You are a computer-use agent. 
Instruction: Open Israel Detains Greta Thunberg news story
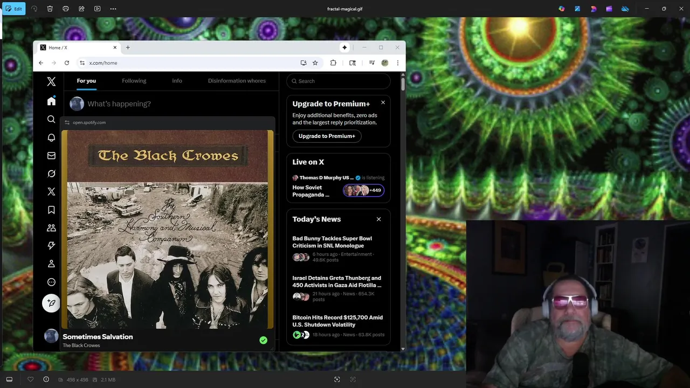click(x=339, y=289)
